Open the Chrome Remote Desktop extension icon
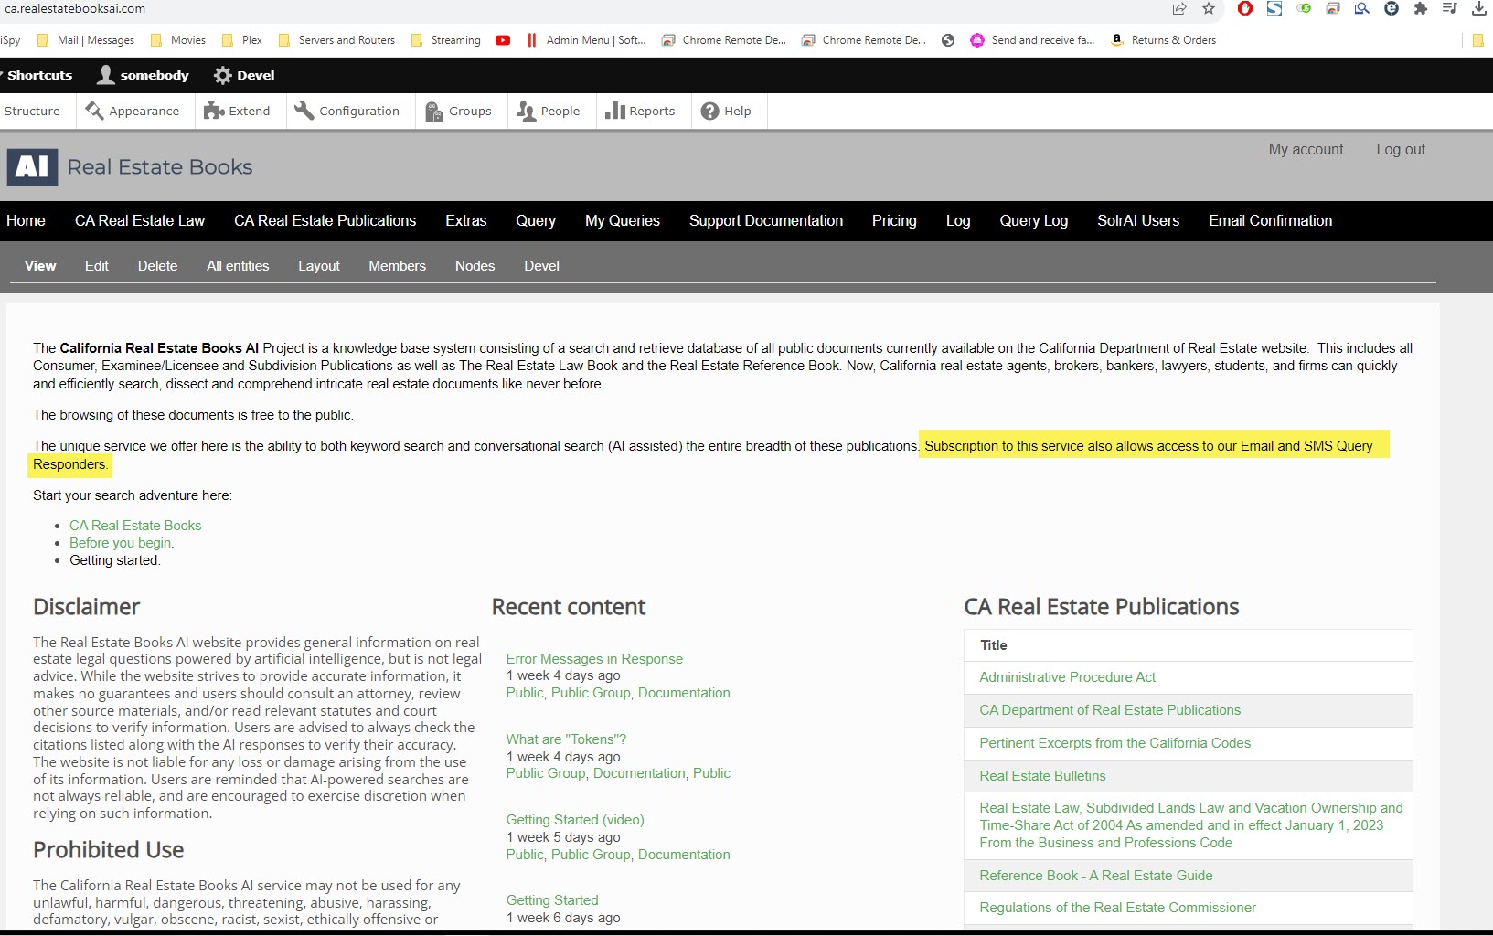The width and height of the screenshot is (1493, 936). click(1333, 8)
